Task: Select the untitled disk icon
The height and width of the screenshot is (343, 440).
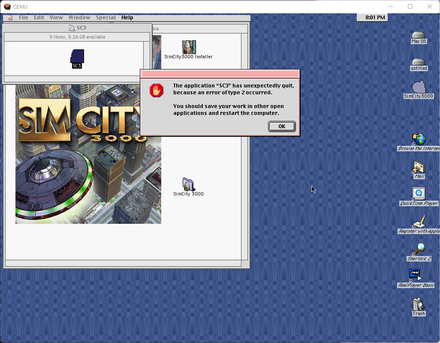Action: click(418, 62)
